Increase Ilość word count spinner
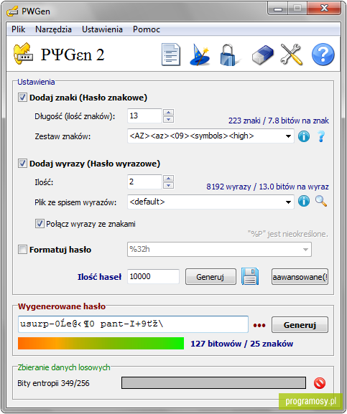The width and height of the screenshot is (347, 414). pyautogui.click(x=168, y=178)
